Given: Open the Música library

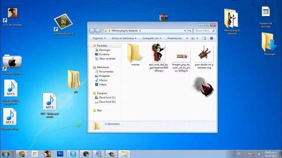Looking at the screenshot, I should [103, 80].
